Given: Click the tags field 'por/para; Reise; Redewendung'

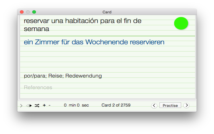Looking at the screenshot, I should coord(63,76).
